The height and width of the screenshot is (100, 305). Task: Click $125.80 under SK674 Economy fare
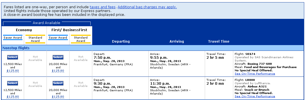pyautogui.click(x=13, y=71)
